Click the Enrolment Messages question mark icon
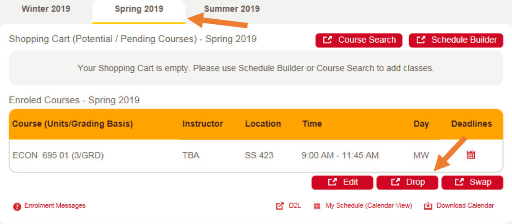 click(x=17, y=206)
